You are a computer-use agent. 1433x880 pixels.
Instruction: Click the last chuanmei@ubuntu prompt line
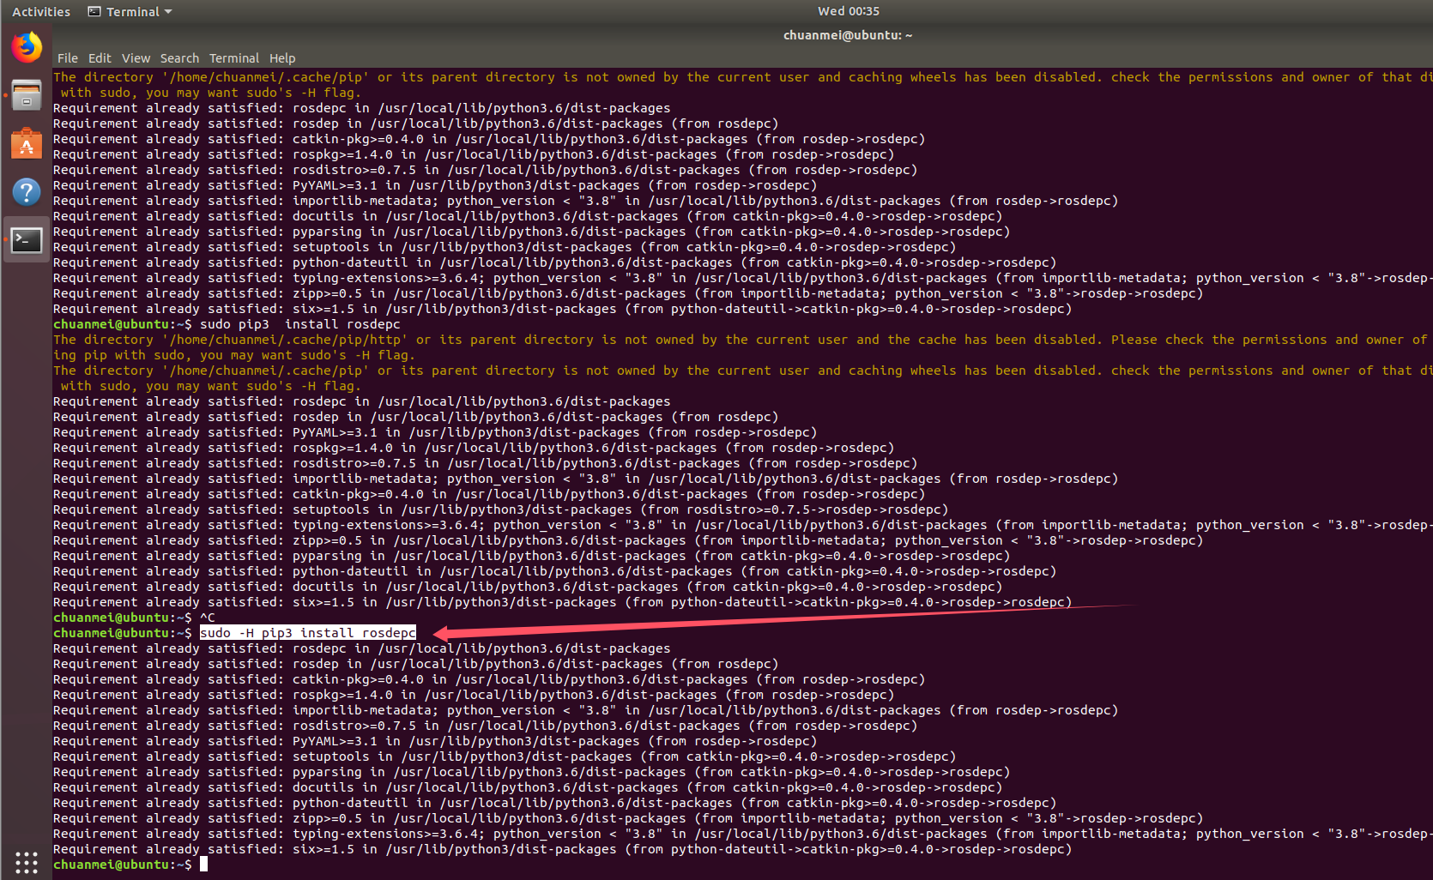[120, 865]
